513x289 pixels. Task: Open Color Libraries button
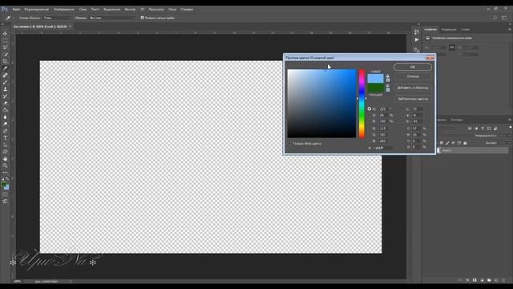point(413,99)
